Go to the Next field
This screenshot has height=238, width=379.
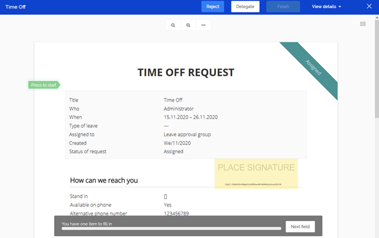(x=300, y=227)
